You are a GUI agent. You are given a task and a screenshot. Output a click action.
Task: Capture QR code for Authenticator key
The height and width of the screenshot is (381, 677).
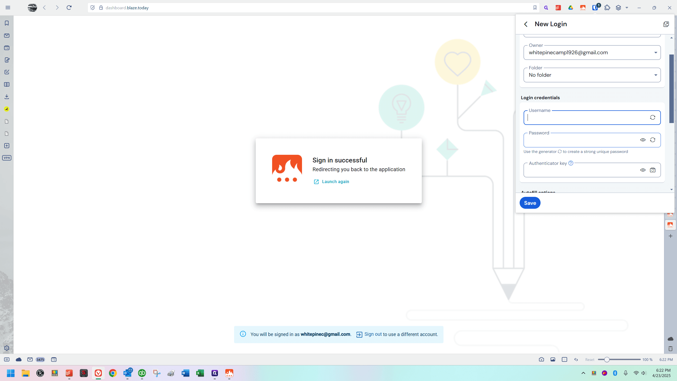(x=652, y=170)
